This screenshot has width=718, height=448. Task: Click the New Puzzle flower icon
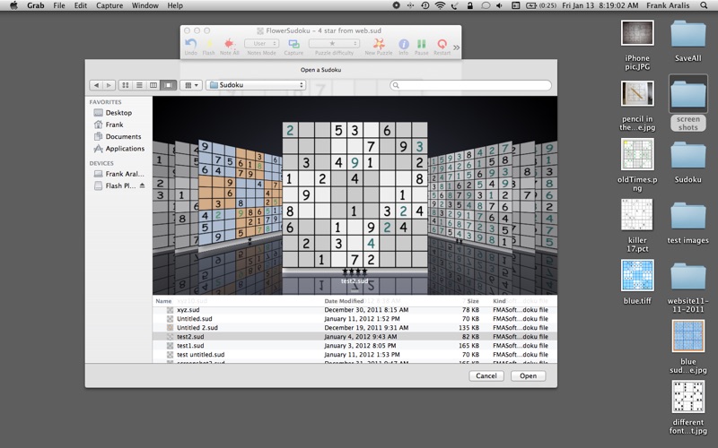[x=378, y=44]
